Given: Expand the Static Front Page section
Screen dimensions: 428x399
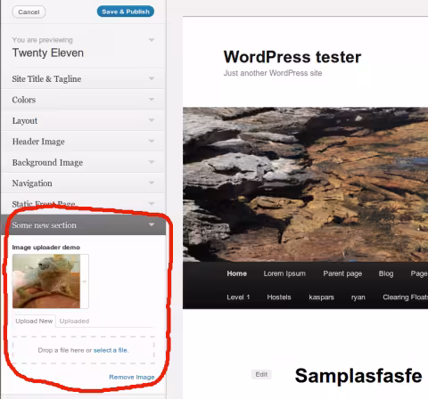Looking at the screenshot, I should pyautogui.click(x=83, y=204).
